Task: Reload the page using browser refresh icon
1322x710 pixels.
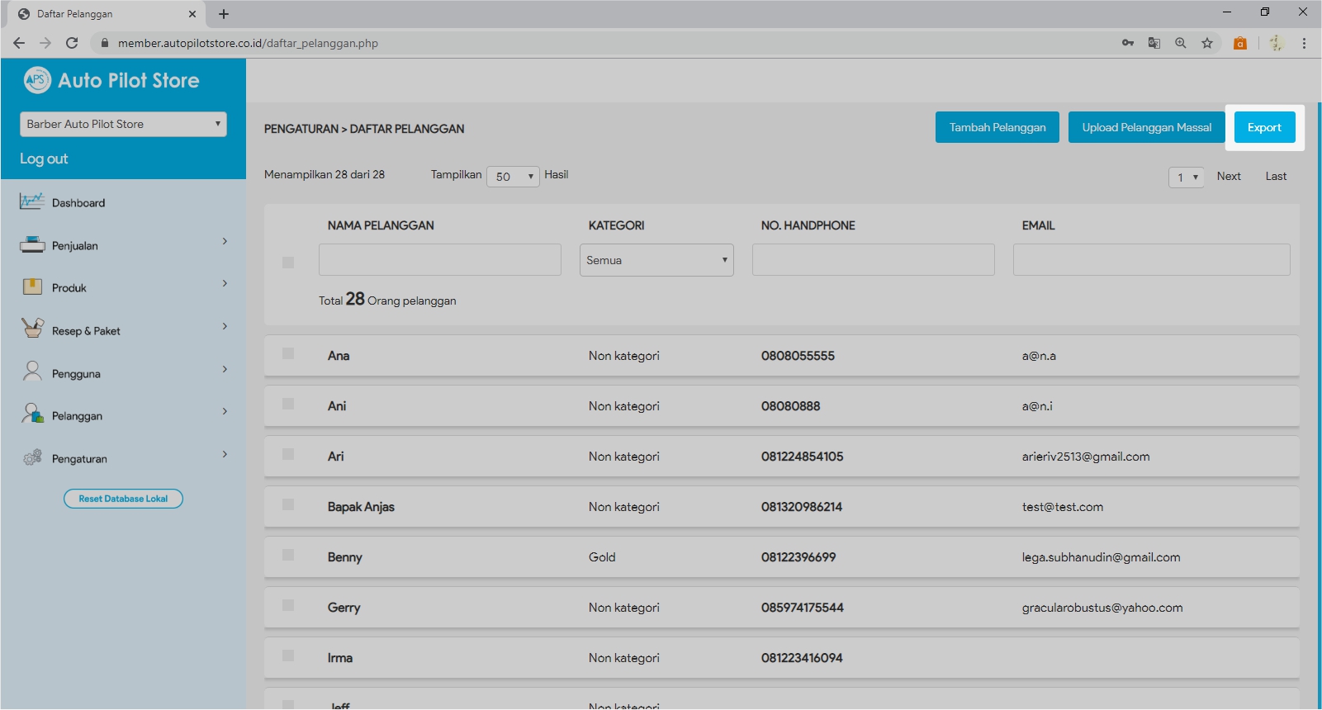Action: click(x=72, y=43)
